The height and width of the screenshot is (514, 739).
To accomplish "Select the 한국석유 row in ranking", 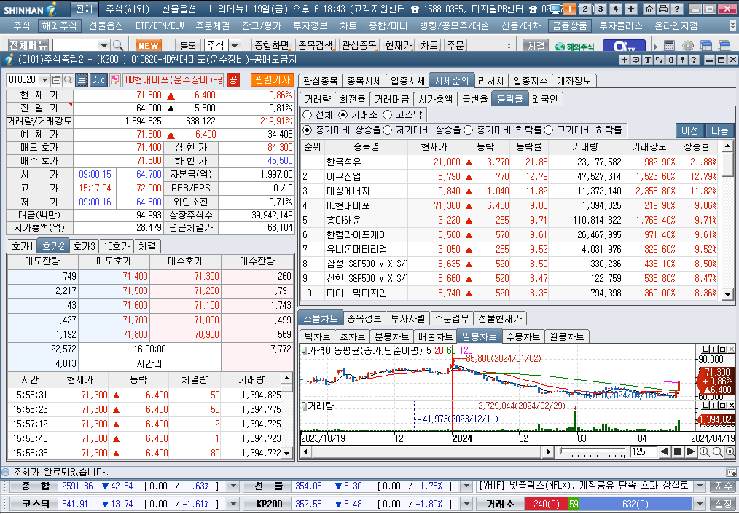I will (x=510, y=162).
